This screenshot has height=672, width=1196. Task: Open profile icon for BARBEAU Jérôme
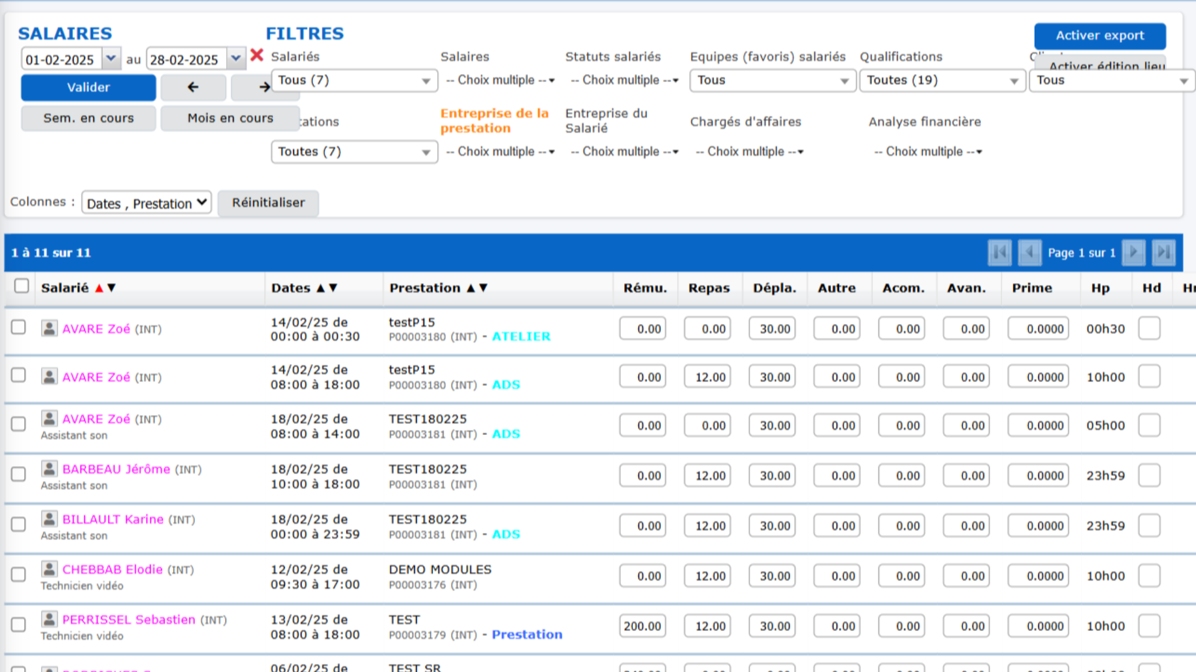(x=49, y=469)
